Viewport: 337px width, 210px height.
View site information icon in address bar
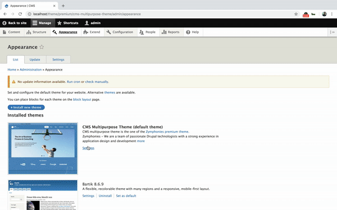(x=29, y=14)
